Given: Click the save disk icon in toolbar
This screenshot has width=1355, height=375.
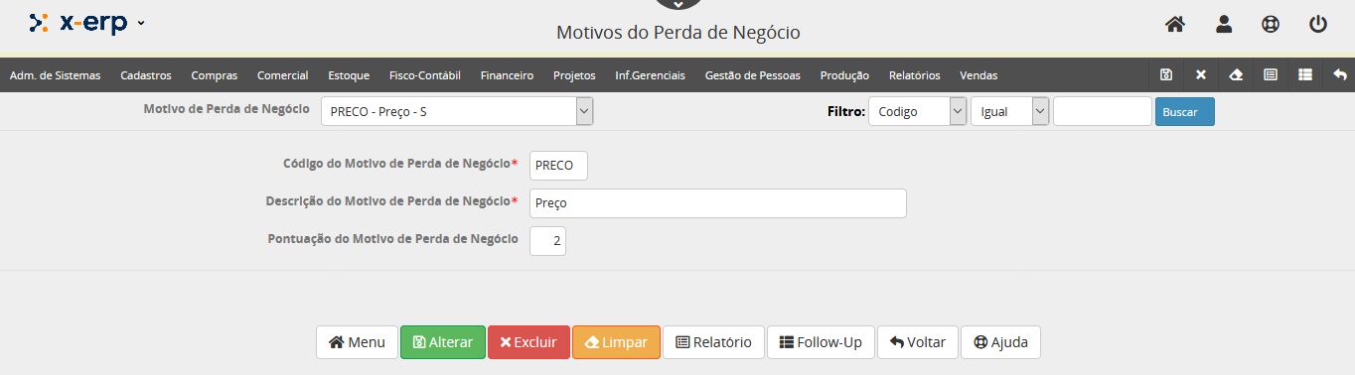Looking at the screenshot, I should (x=1166, y=74).
